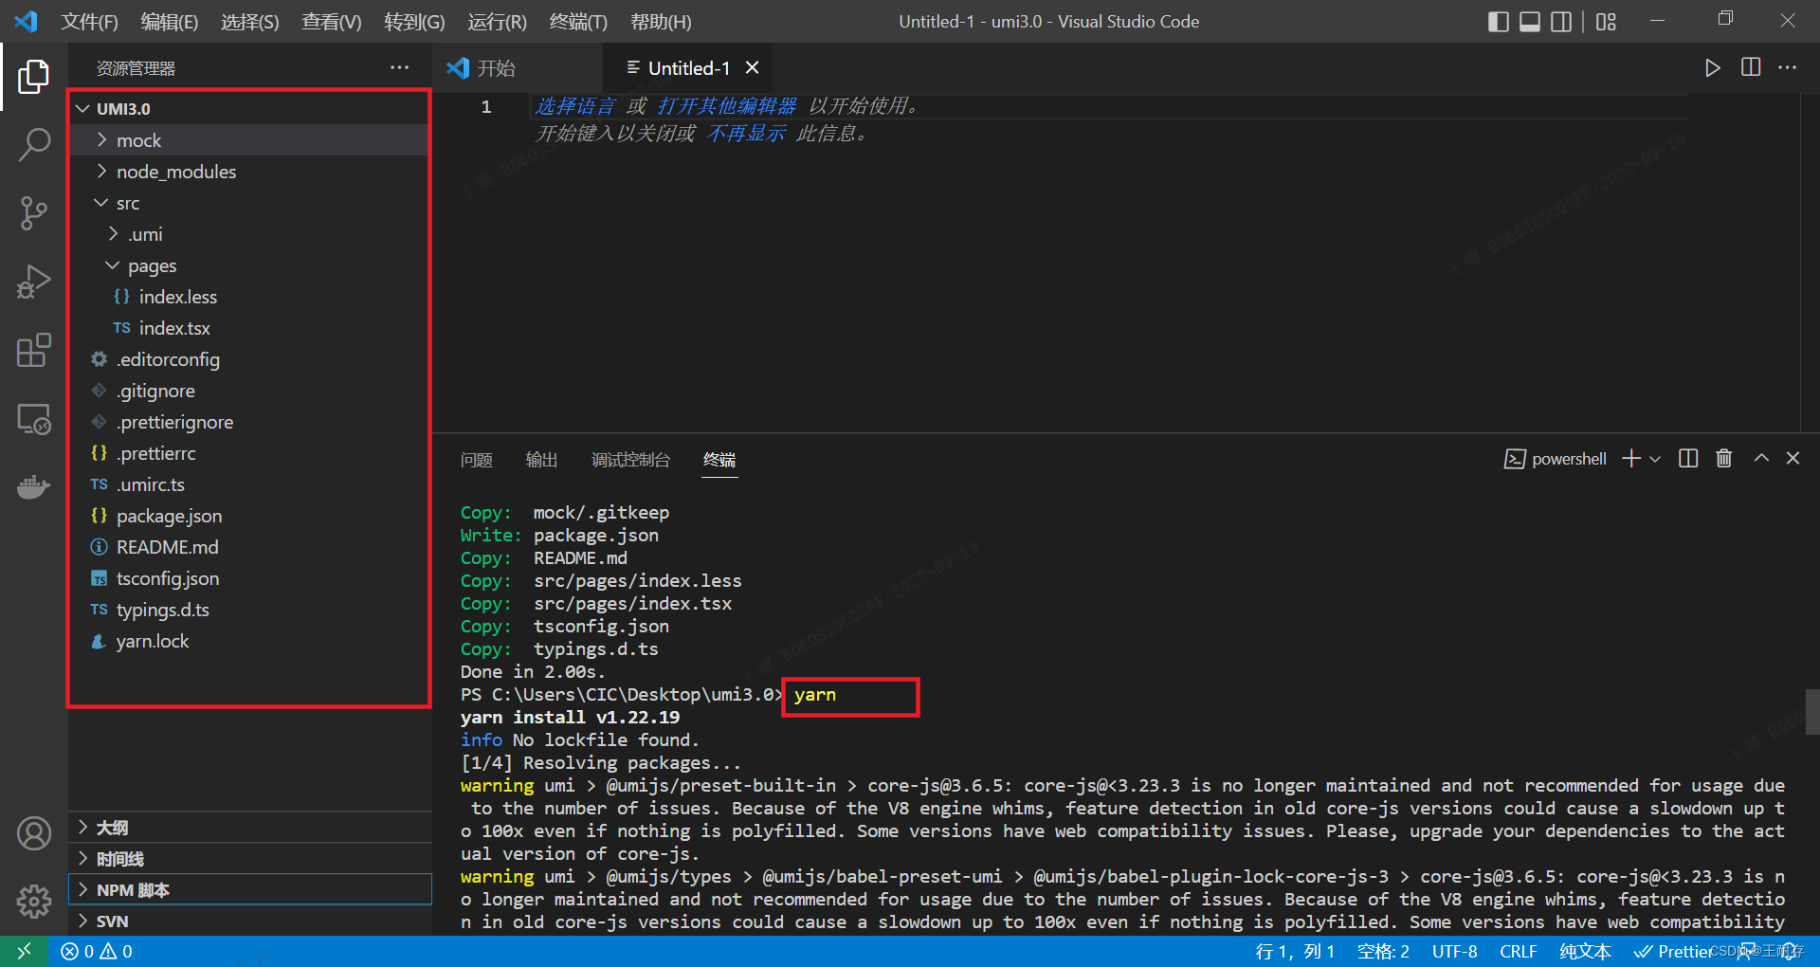
Task: Click the Run file play icon
Action: click(1712, 68)
